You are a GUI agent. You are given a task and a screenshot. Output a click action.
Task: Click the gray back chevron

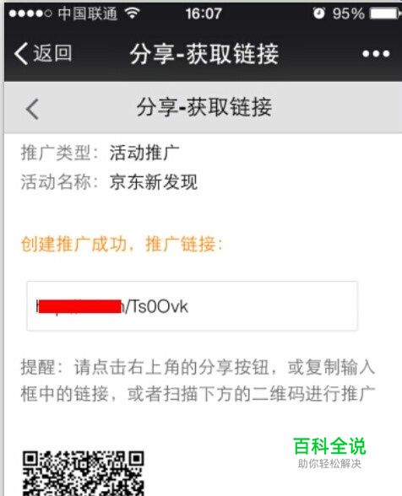(32, 109)
